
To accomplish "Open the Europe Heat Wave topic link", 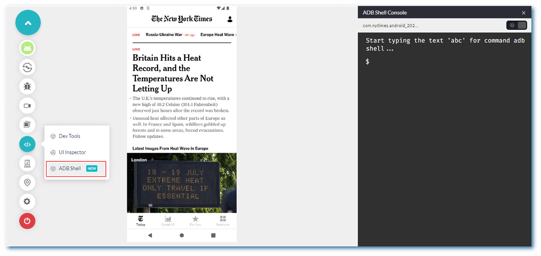I will tap(218, 35).
